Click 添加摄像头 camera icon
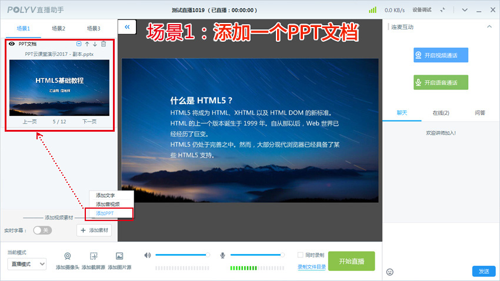This screenshot has height=281, width=500. 68,256
